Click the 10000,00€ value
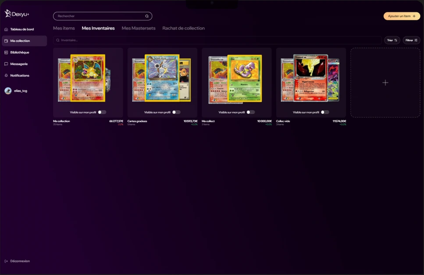 point(264,121)
